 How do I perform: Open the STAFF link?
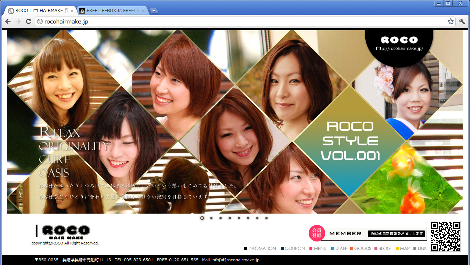pyautogui.click(x=339, y=248)
